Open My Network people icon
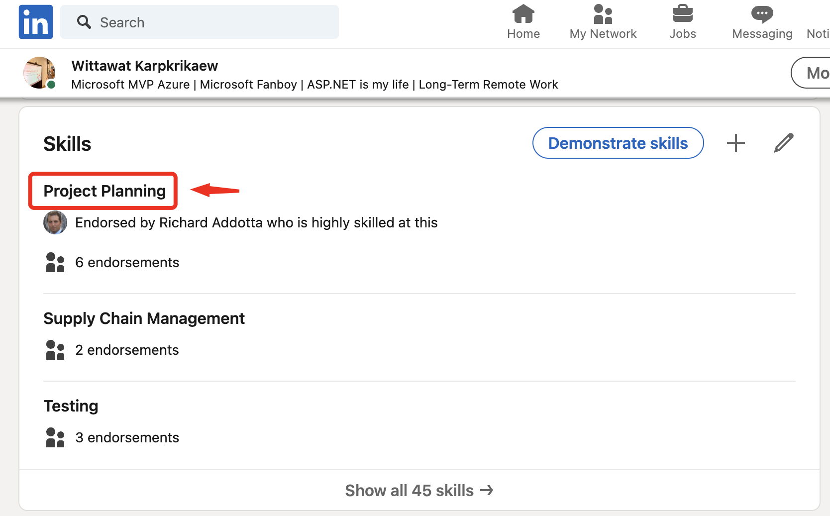This screenshot has width=830, height=516. tap(603, 14)
